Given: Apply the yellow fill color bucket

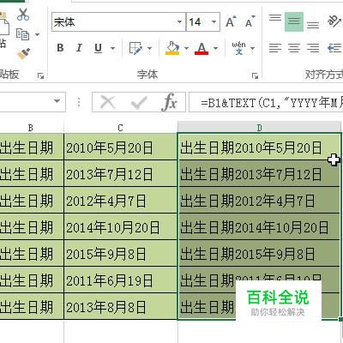Looking at the screenshot, I should pyautogui.click(x=172, y=48).
